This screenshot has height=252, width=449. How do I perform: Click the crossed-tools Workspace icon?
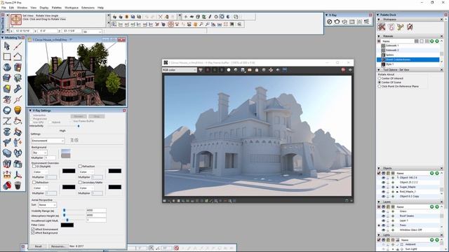click(382, 27)
